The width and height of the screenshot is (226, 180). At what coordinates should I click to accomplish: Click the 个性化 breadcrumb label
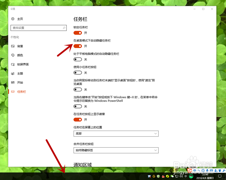15,37
